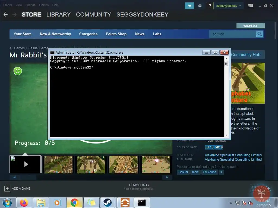Viewport: 278px width, 208px height.
Task: Go forward with Steam's forward arrow
Action: point(15,15)
